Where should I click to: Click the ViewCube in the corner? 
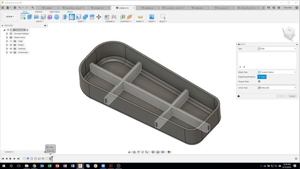289,33
